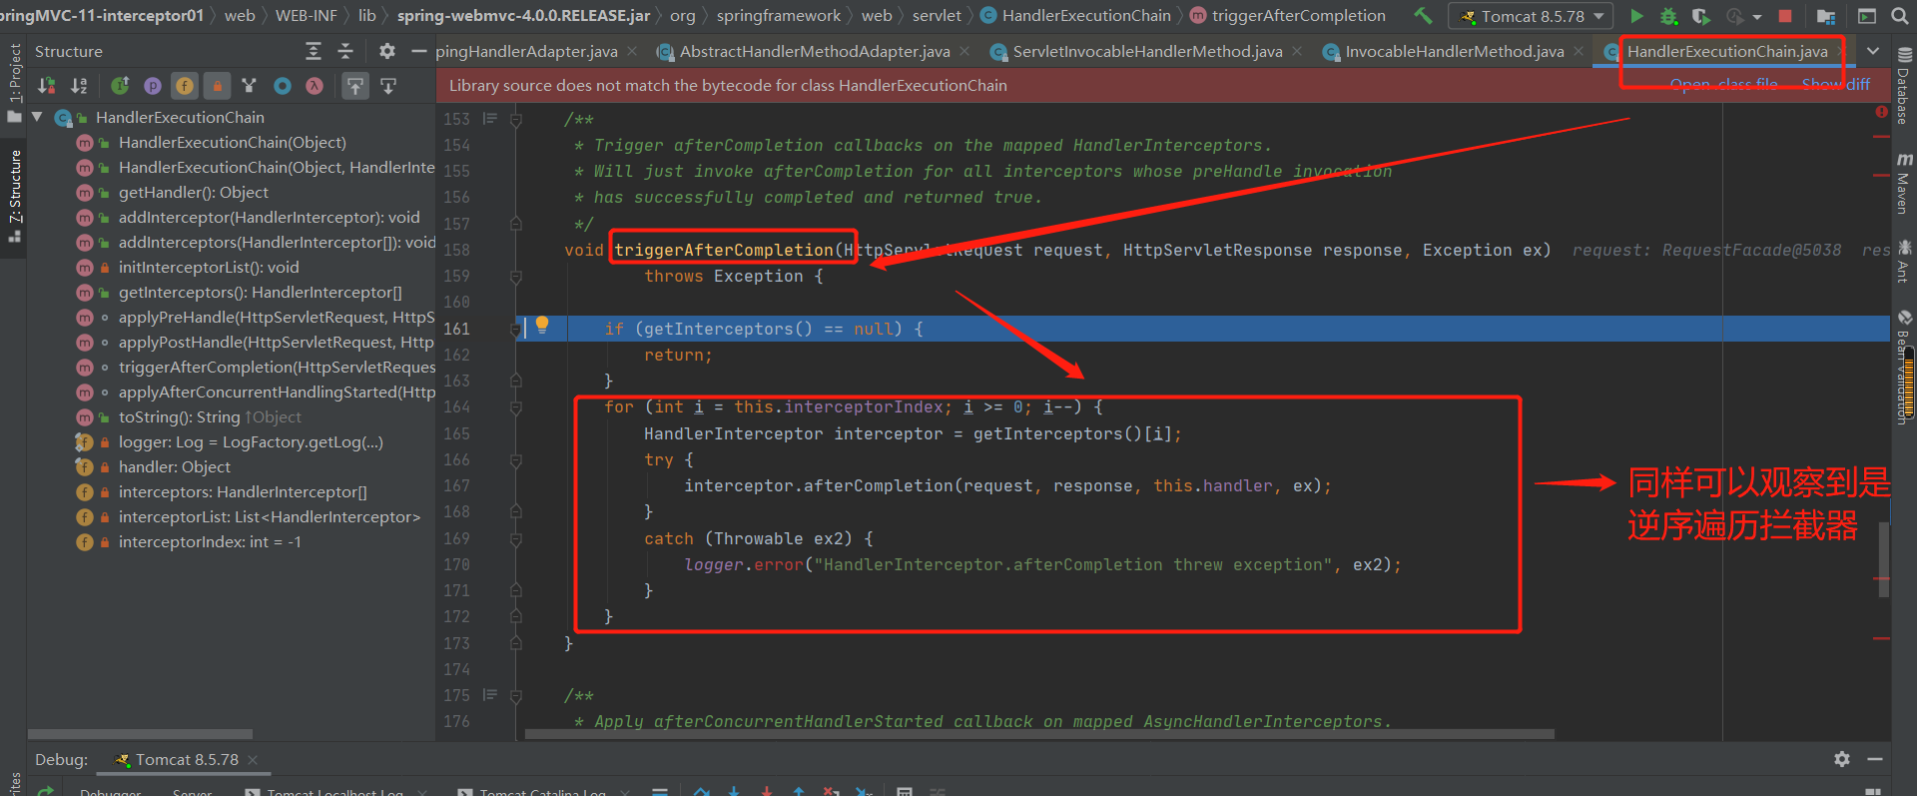Image resolution: width=1917 pixels, height=796 pixels.
Task: Toggle autoscroll to source in Structure
Action: click(x=355, y=86)
